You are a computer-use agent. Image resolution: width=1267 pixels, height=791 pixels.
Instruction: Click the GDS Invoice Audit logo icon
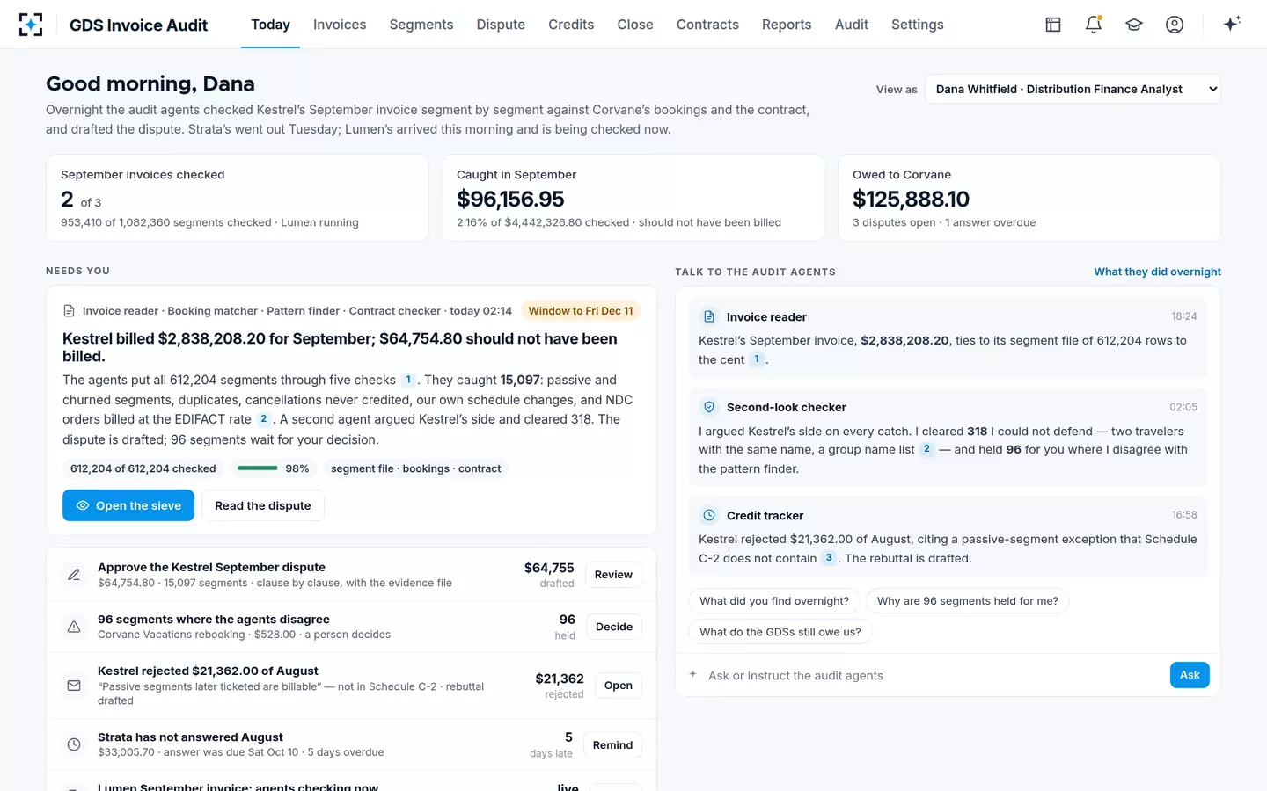31,25
